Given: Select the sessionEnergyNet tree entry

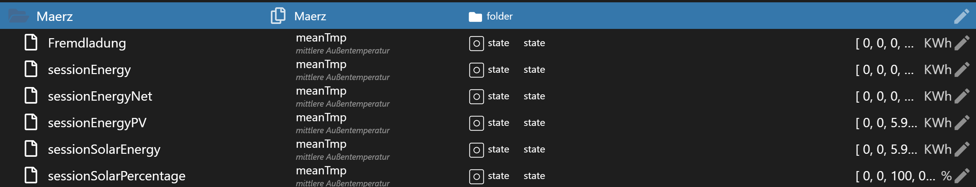Looking at the screenshot, I should tap(100, 96).
